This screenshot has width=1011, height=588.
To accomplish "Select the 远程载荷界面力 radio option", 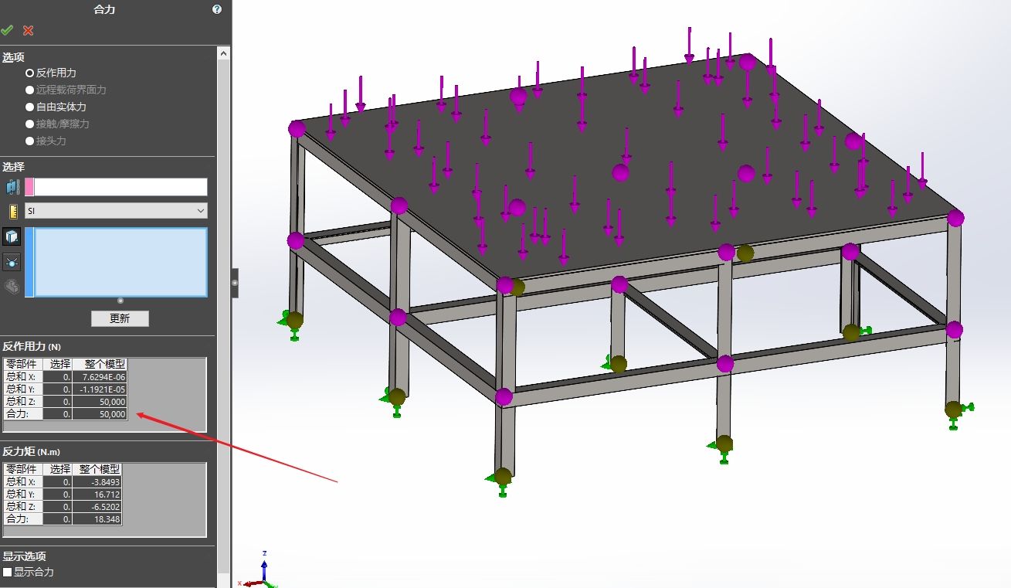I will click(x=30, y=90).
